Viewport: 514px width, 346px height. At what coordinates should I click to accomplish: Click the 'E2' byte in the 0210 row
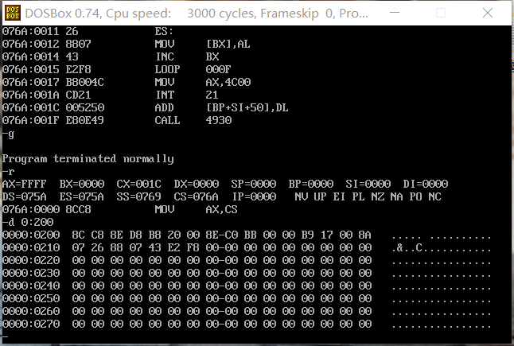174,247
